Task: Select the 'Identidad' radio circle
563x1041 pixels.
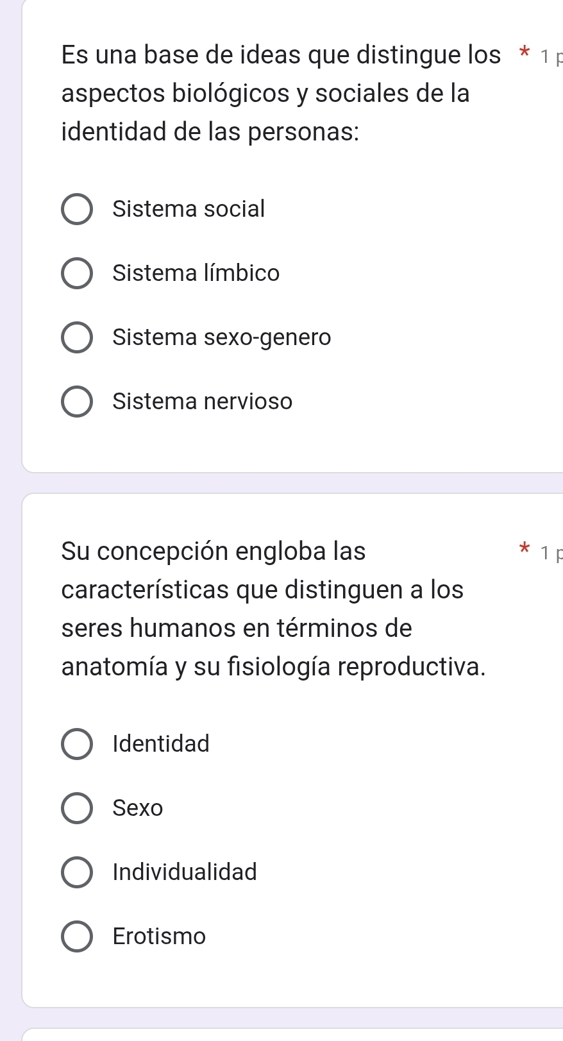Action: [x=77, y=744]
